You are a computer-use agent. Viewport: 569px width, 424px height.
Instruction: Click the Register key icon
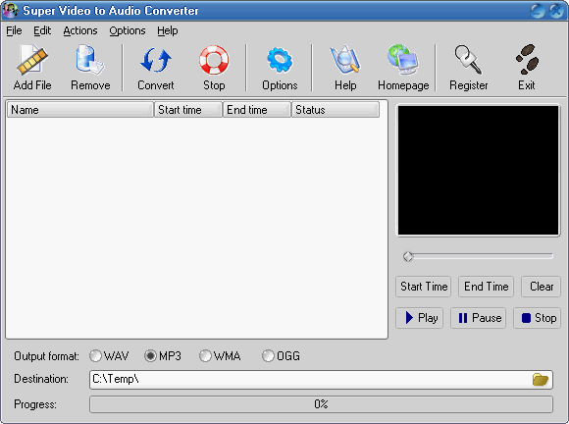tap(468, 60)
